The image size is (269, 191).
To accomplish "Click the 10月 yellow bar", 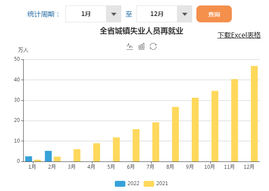I will (x=215, y=126).
